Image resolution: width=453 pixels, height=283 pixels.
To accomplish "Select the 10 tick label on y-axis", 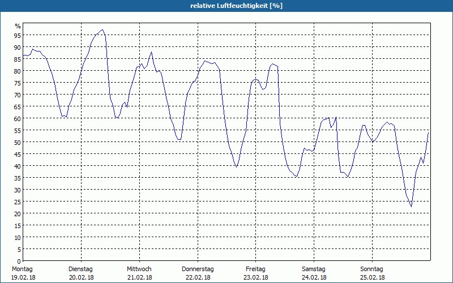I will [18, 237].
